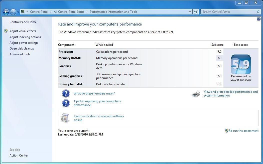Screen dimensions: 263x164
Task: Open Control Panel Home
Action: click(x=23, y=22)
